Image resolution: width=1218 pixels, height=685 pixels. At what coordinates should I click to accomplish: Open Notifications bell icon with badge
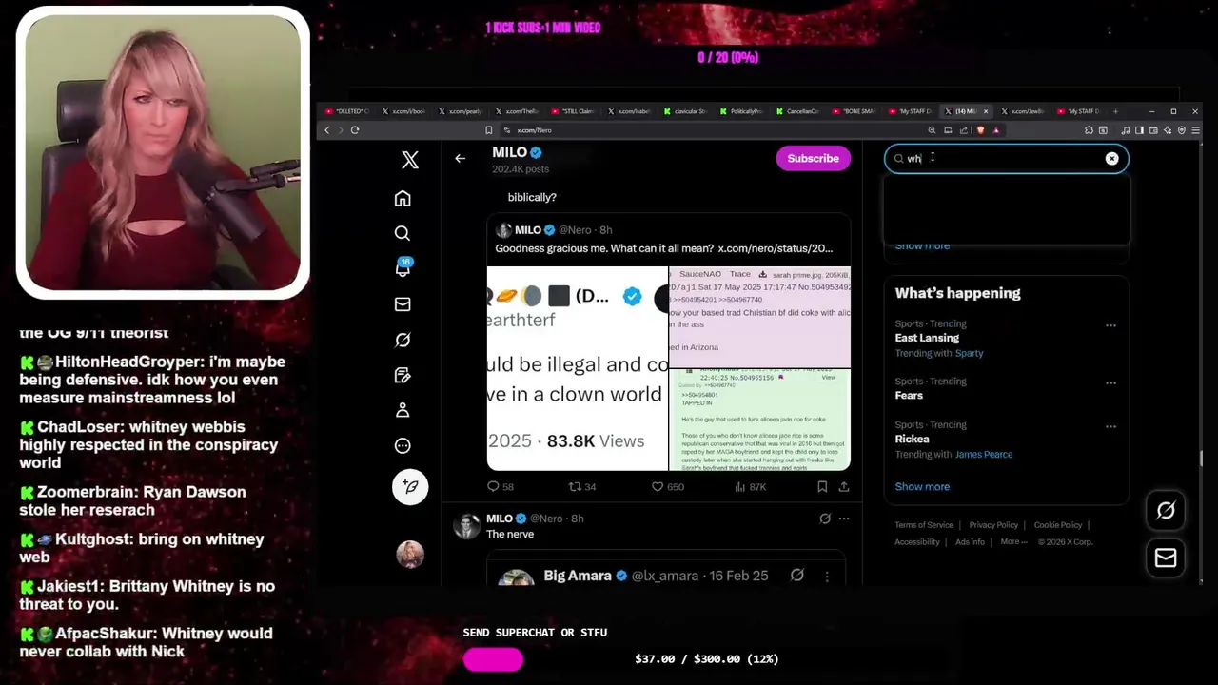[403, 268]
